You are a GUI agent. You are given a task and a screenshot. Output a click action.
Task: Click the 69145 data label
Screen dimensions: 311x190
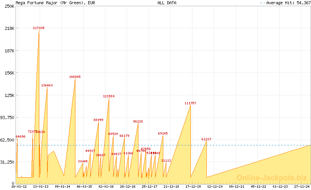pyautogui.click(x=163, y=133)
